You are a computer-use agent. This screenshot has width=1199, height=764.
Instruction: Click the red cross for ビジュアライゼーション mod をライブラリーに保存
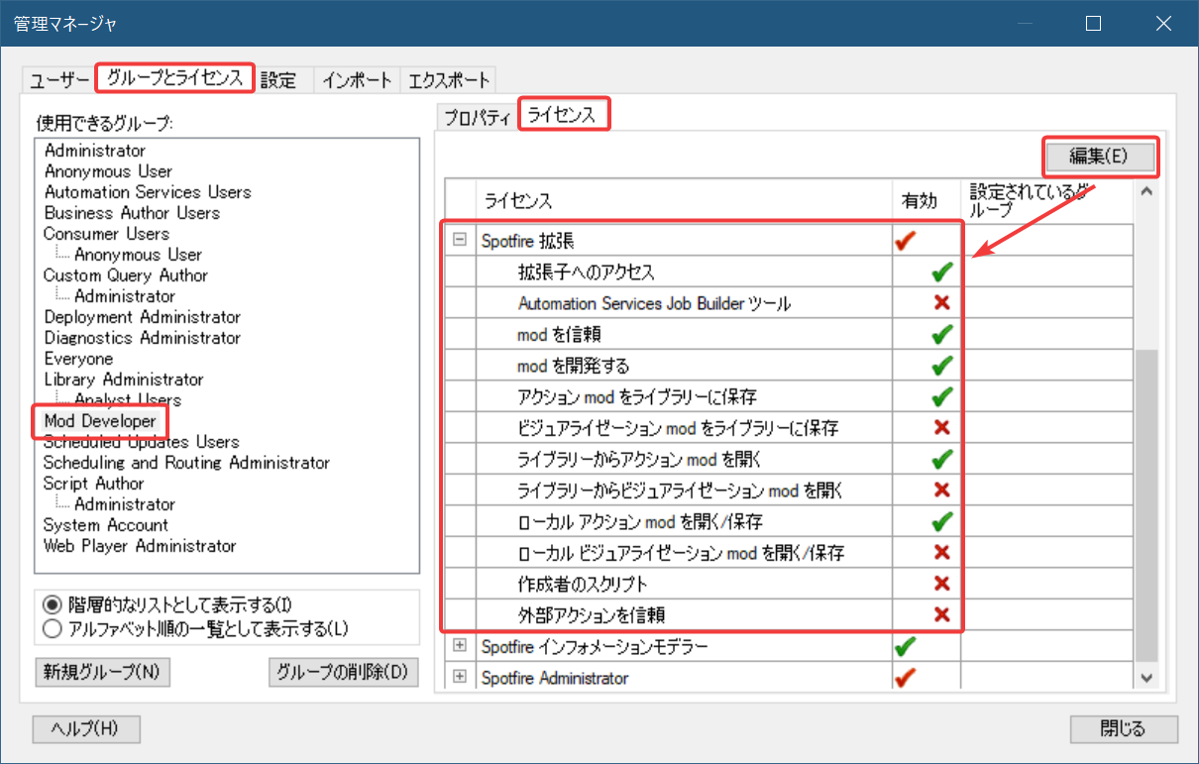pos(942,428)
